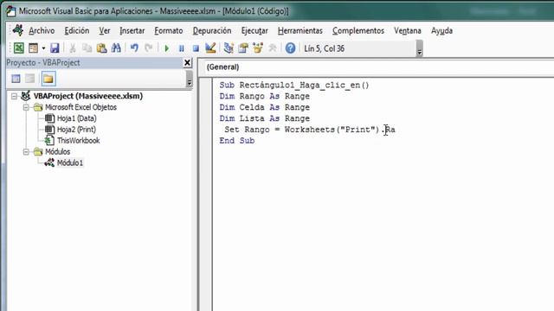554x311 pixels.
Task: Open the (General) object dropdown
Action: click(x=376, y=67)
